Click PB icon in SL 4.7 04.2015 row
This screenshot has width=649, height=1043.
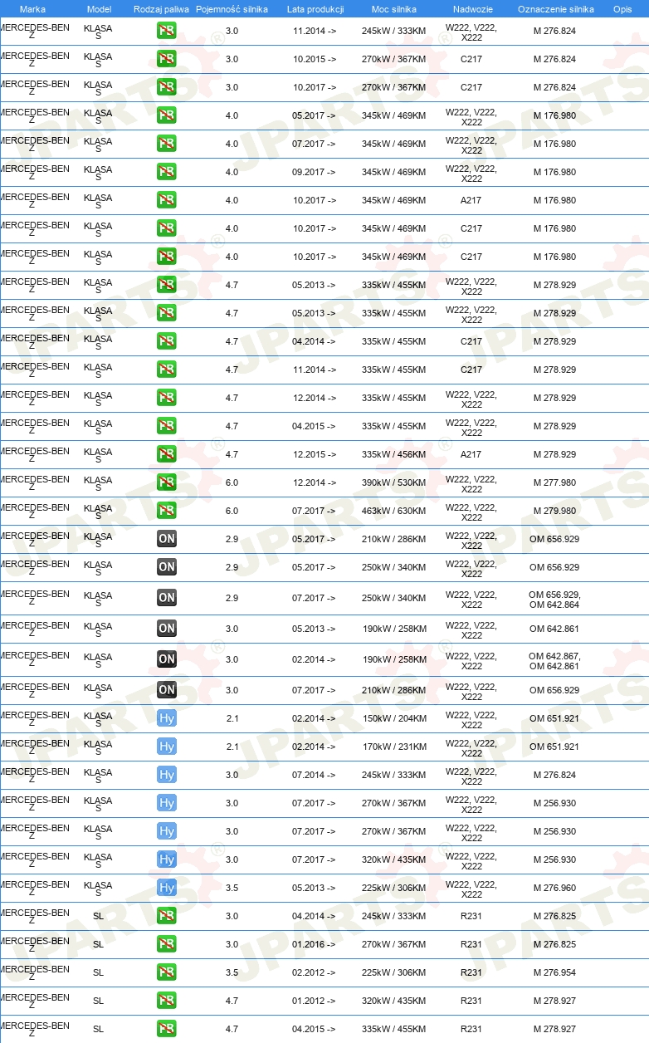pyautogui.click(x=167, y=1030)
